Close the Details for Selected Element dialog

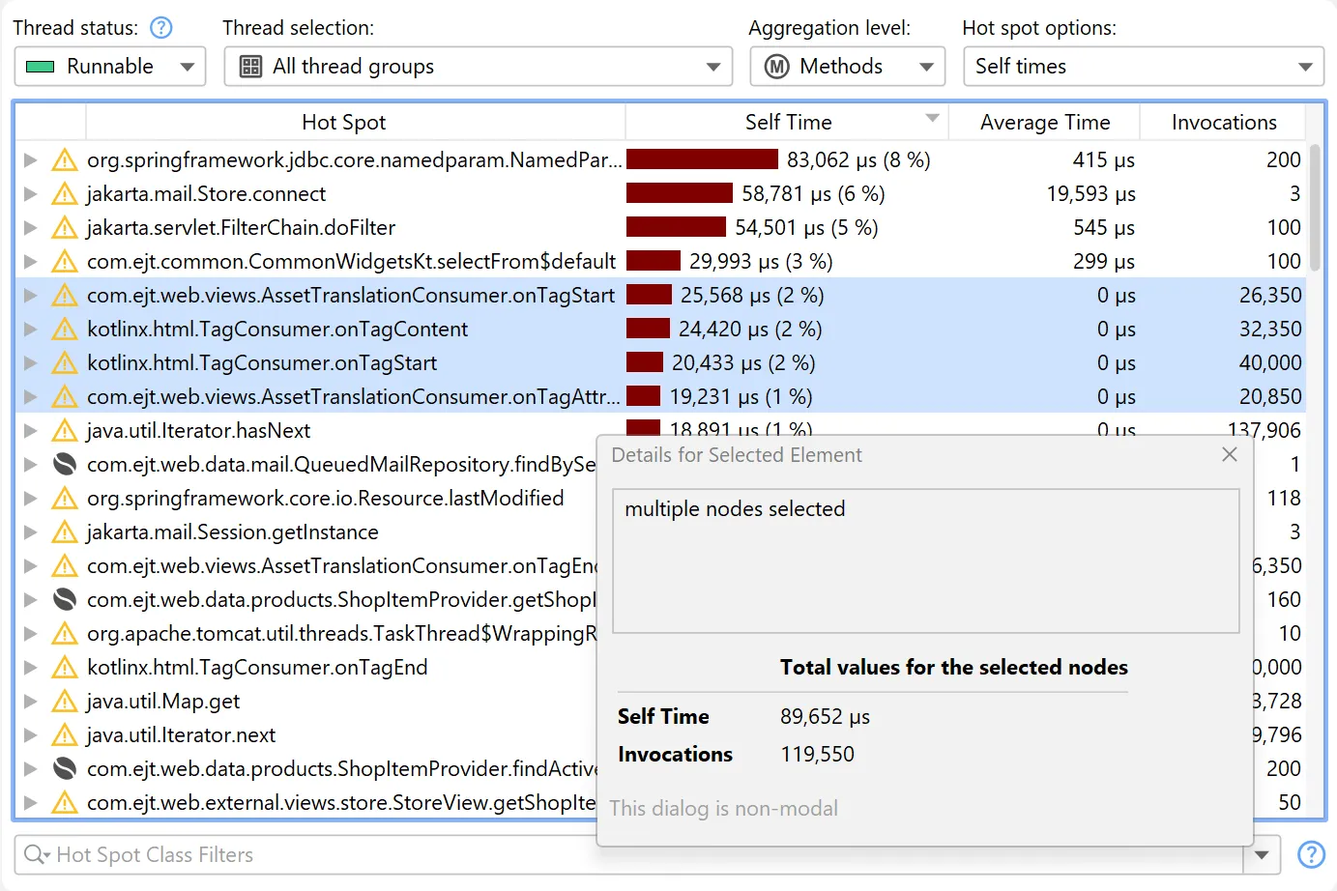pyautogui.click(x=1229, y=454)
